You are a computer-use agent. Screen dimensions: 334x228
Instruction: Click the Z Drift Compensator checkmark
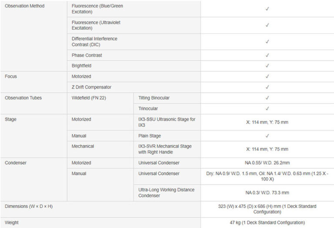[267, 87]
